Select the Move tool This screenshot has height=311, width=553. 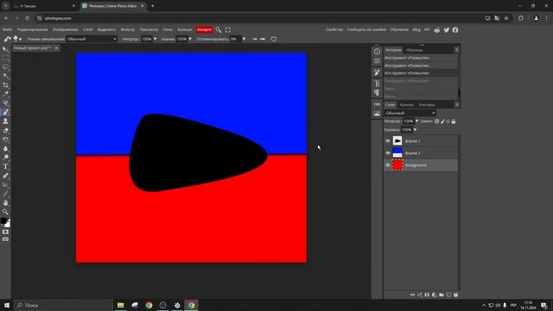pos(5,49)
